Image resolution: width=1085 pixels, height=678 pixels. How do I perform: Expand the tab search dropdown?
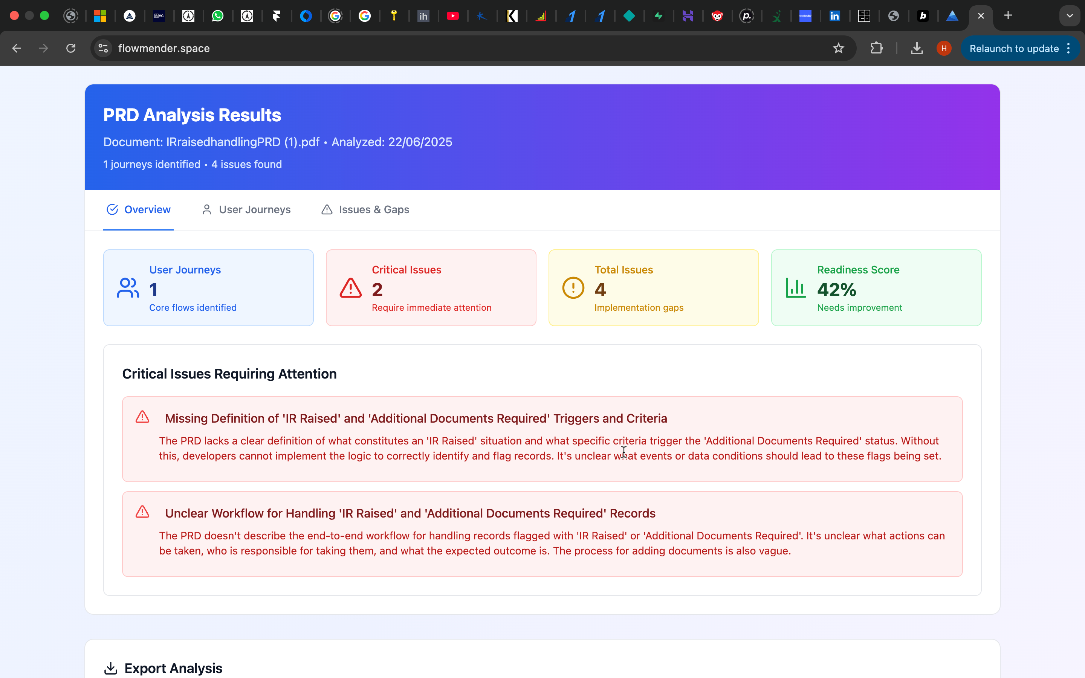(x=1069, y=16)
